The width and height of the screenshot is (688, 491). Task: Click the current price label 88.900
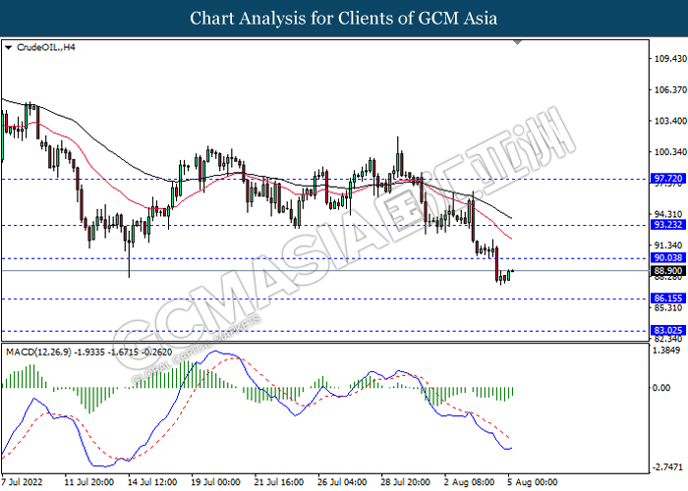click(x=668, y=271)
